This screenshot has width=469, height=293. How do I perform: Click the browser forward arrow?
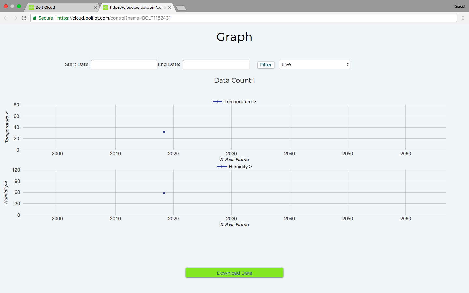point(15,18)
